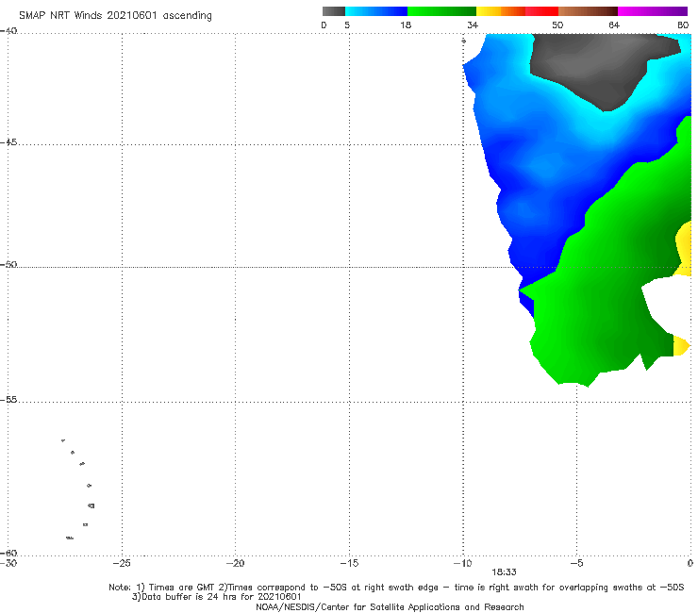
Task: Click the colorbar label '50' under the red segment
Action: [x=557, y=25]
